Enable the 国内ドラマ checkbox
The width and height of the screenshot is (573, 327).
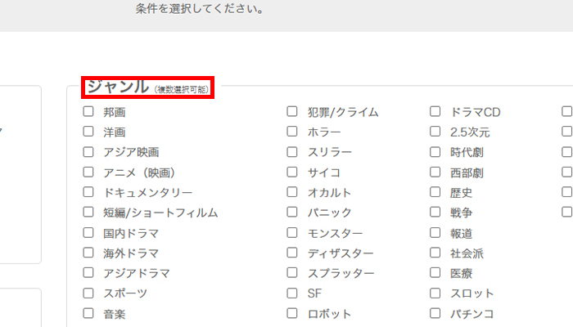(x=88, y=233)
